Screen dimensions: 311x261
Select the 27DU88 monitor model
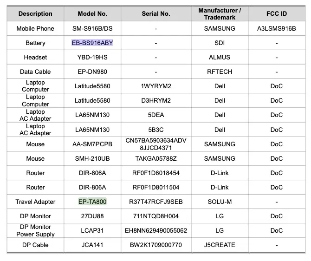92,216
